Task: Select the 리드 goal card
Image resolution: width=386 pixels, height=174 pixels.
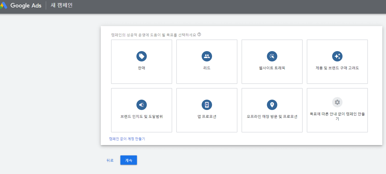Action: tap(207, 61)
